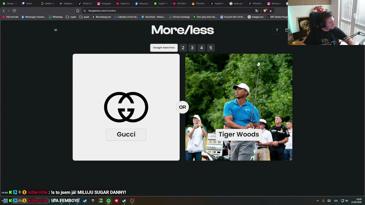Open the red app icon next to Spotify
Viewport: 365px width, 205px height.
pyautogui.click(x=116, y=201)
